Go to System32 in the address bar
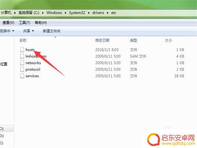The width and height of the screenshot is (197, 148). pyautogui.click(x=77, y=13)
